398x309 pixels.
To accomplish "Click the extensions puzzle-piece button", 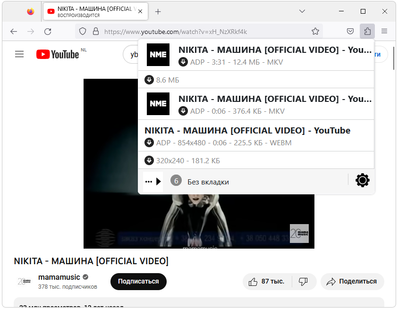I will pos(367,31).
